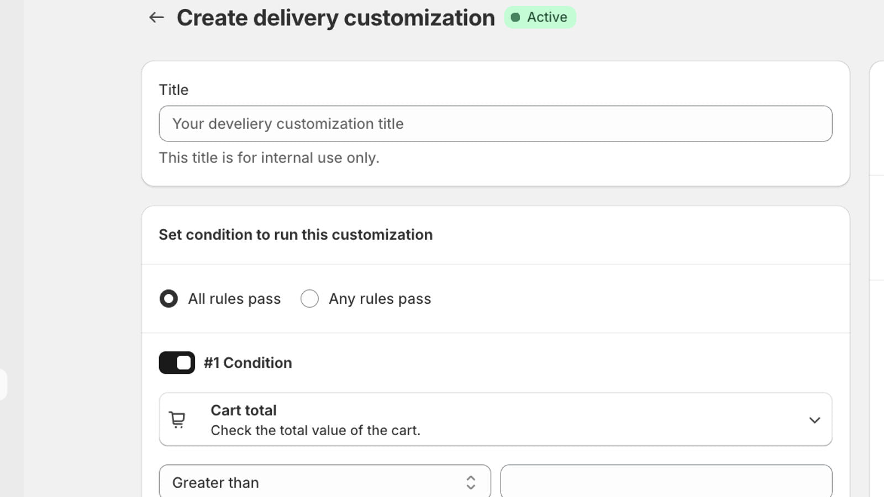Image resolution: width=884 pixels, height=497 pixels.
Task: Click the empty value field beside Greater than
Action: (666, 482)
